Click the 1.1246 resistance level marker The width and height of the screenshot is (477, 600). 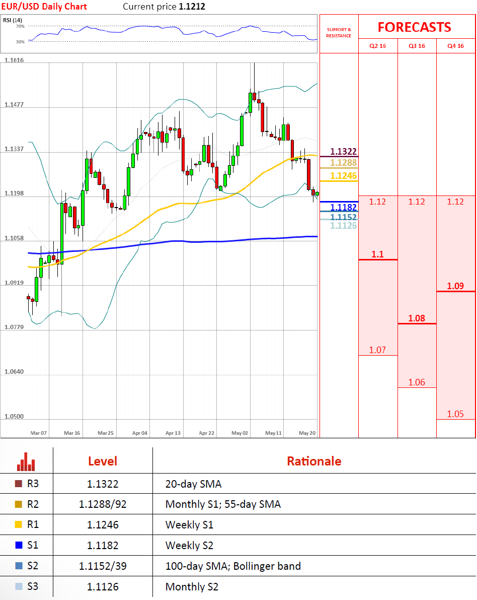pyautogui.click(x=343, y=176)
